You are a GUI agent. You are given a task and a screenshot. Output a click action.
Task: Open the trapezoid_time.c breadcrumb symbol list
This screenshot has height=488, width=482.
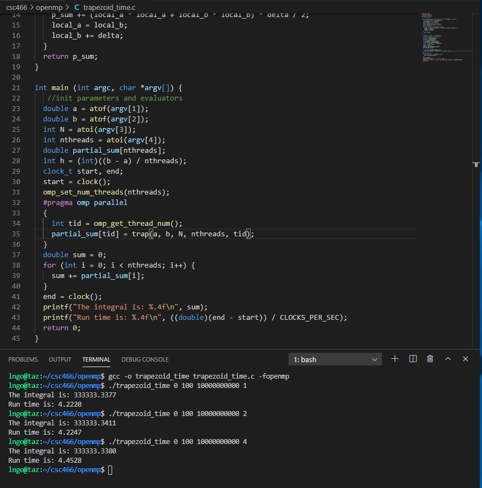(109, 7)
